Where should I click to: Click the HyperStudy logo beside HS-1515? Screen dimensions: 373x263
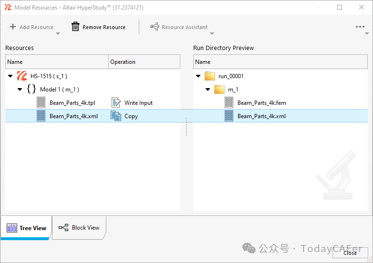pos(22,76)
